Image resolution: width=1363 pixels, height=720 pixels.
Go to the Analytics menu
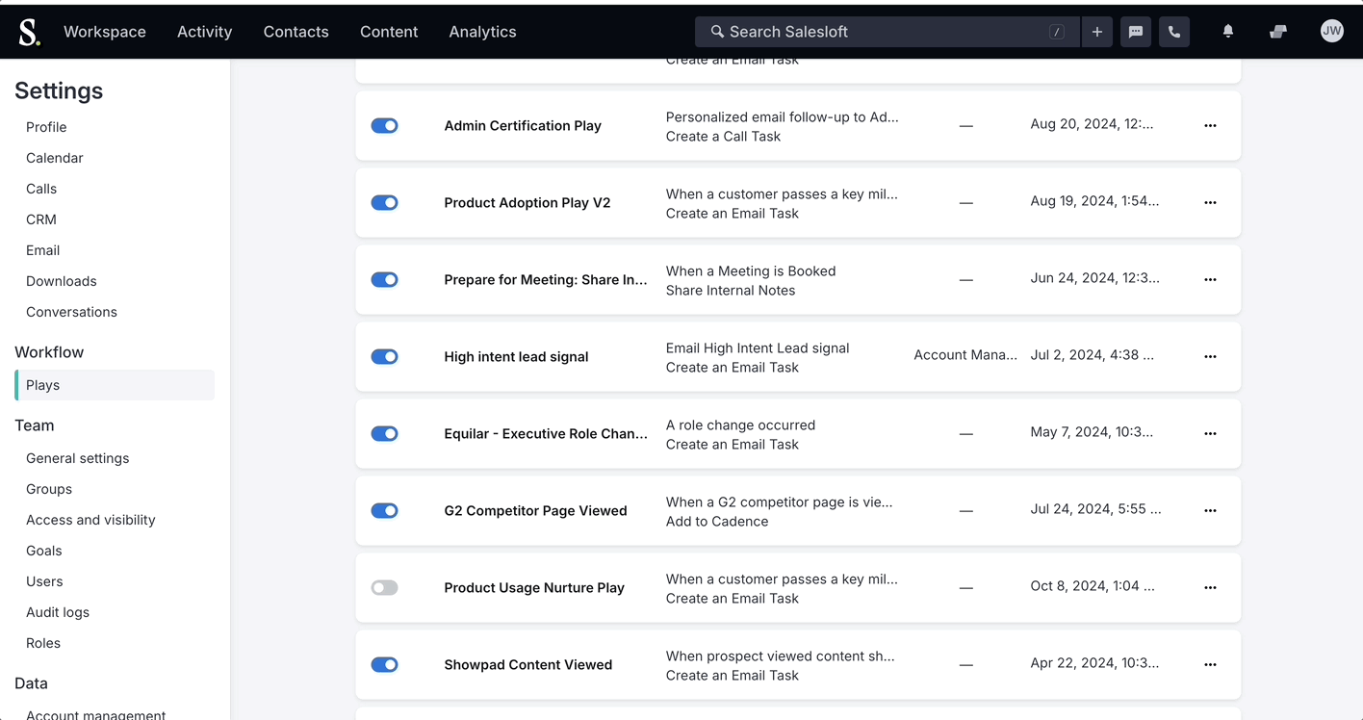(x=482, y=32)
